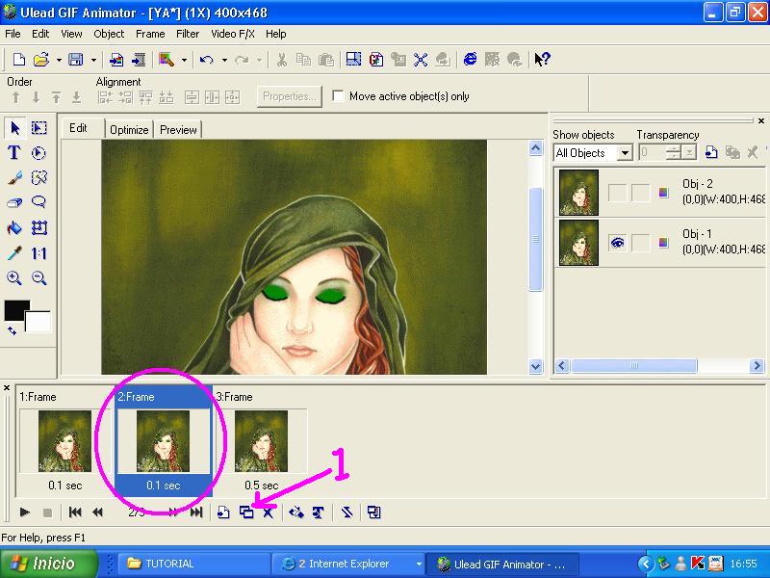Set zoom to actual size 1:1
Image resolution: width=770 pixels, height=578 pixels.
tap(38, 253)
